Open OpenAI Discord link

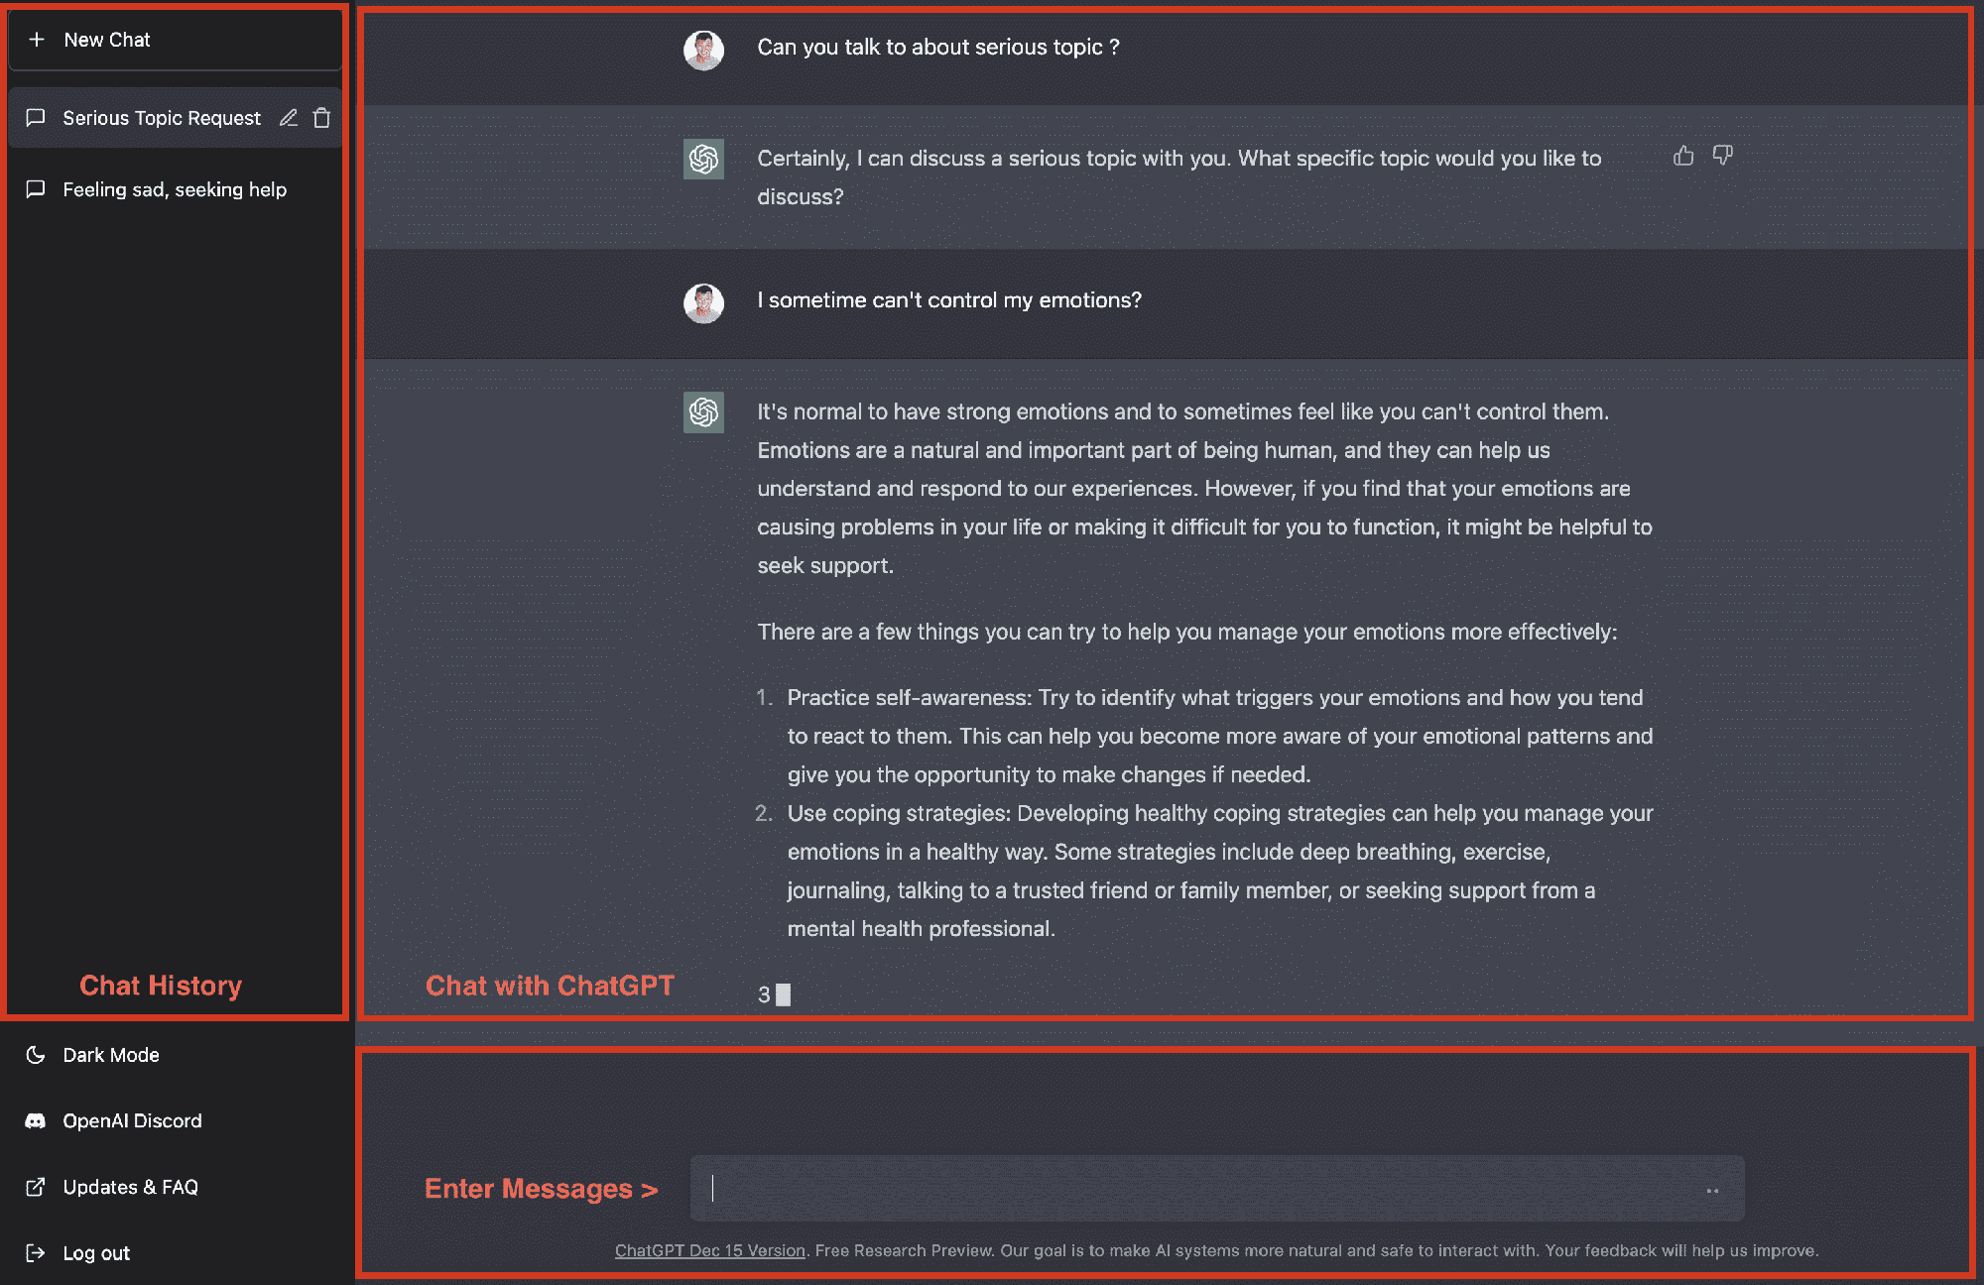coord(132,1120)
